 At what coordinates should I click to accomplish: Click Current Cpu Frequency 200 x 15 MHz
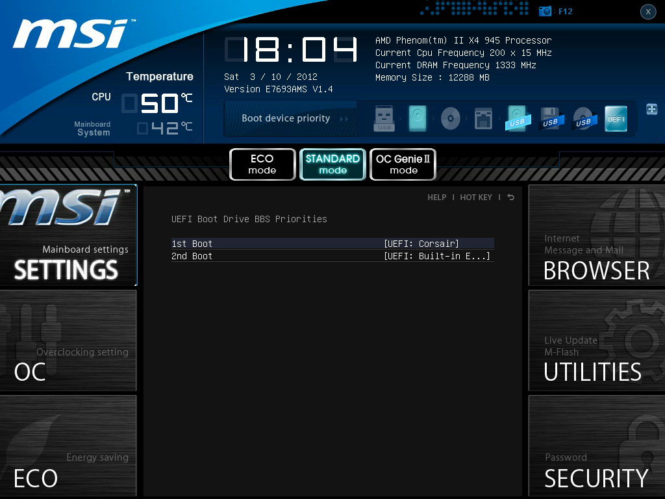coord(463,53)
